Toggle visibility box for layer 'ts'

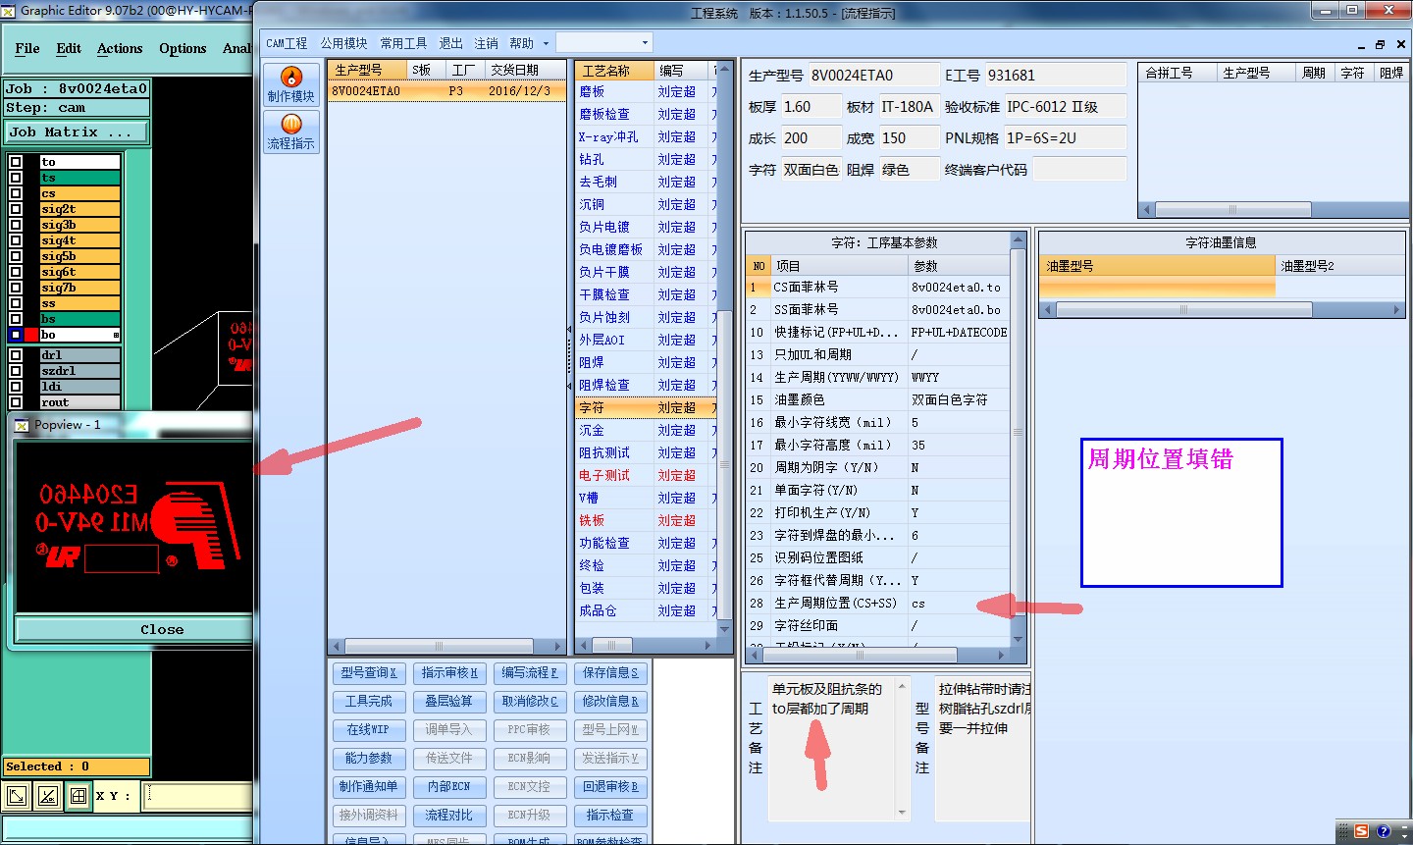[x=16, y=178]
